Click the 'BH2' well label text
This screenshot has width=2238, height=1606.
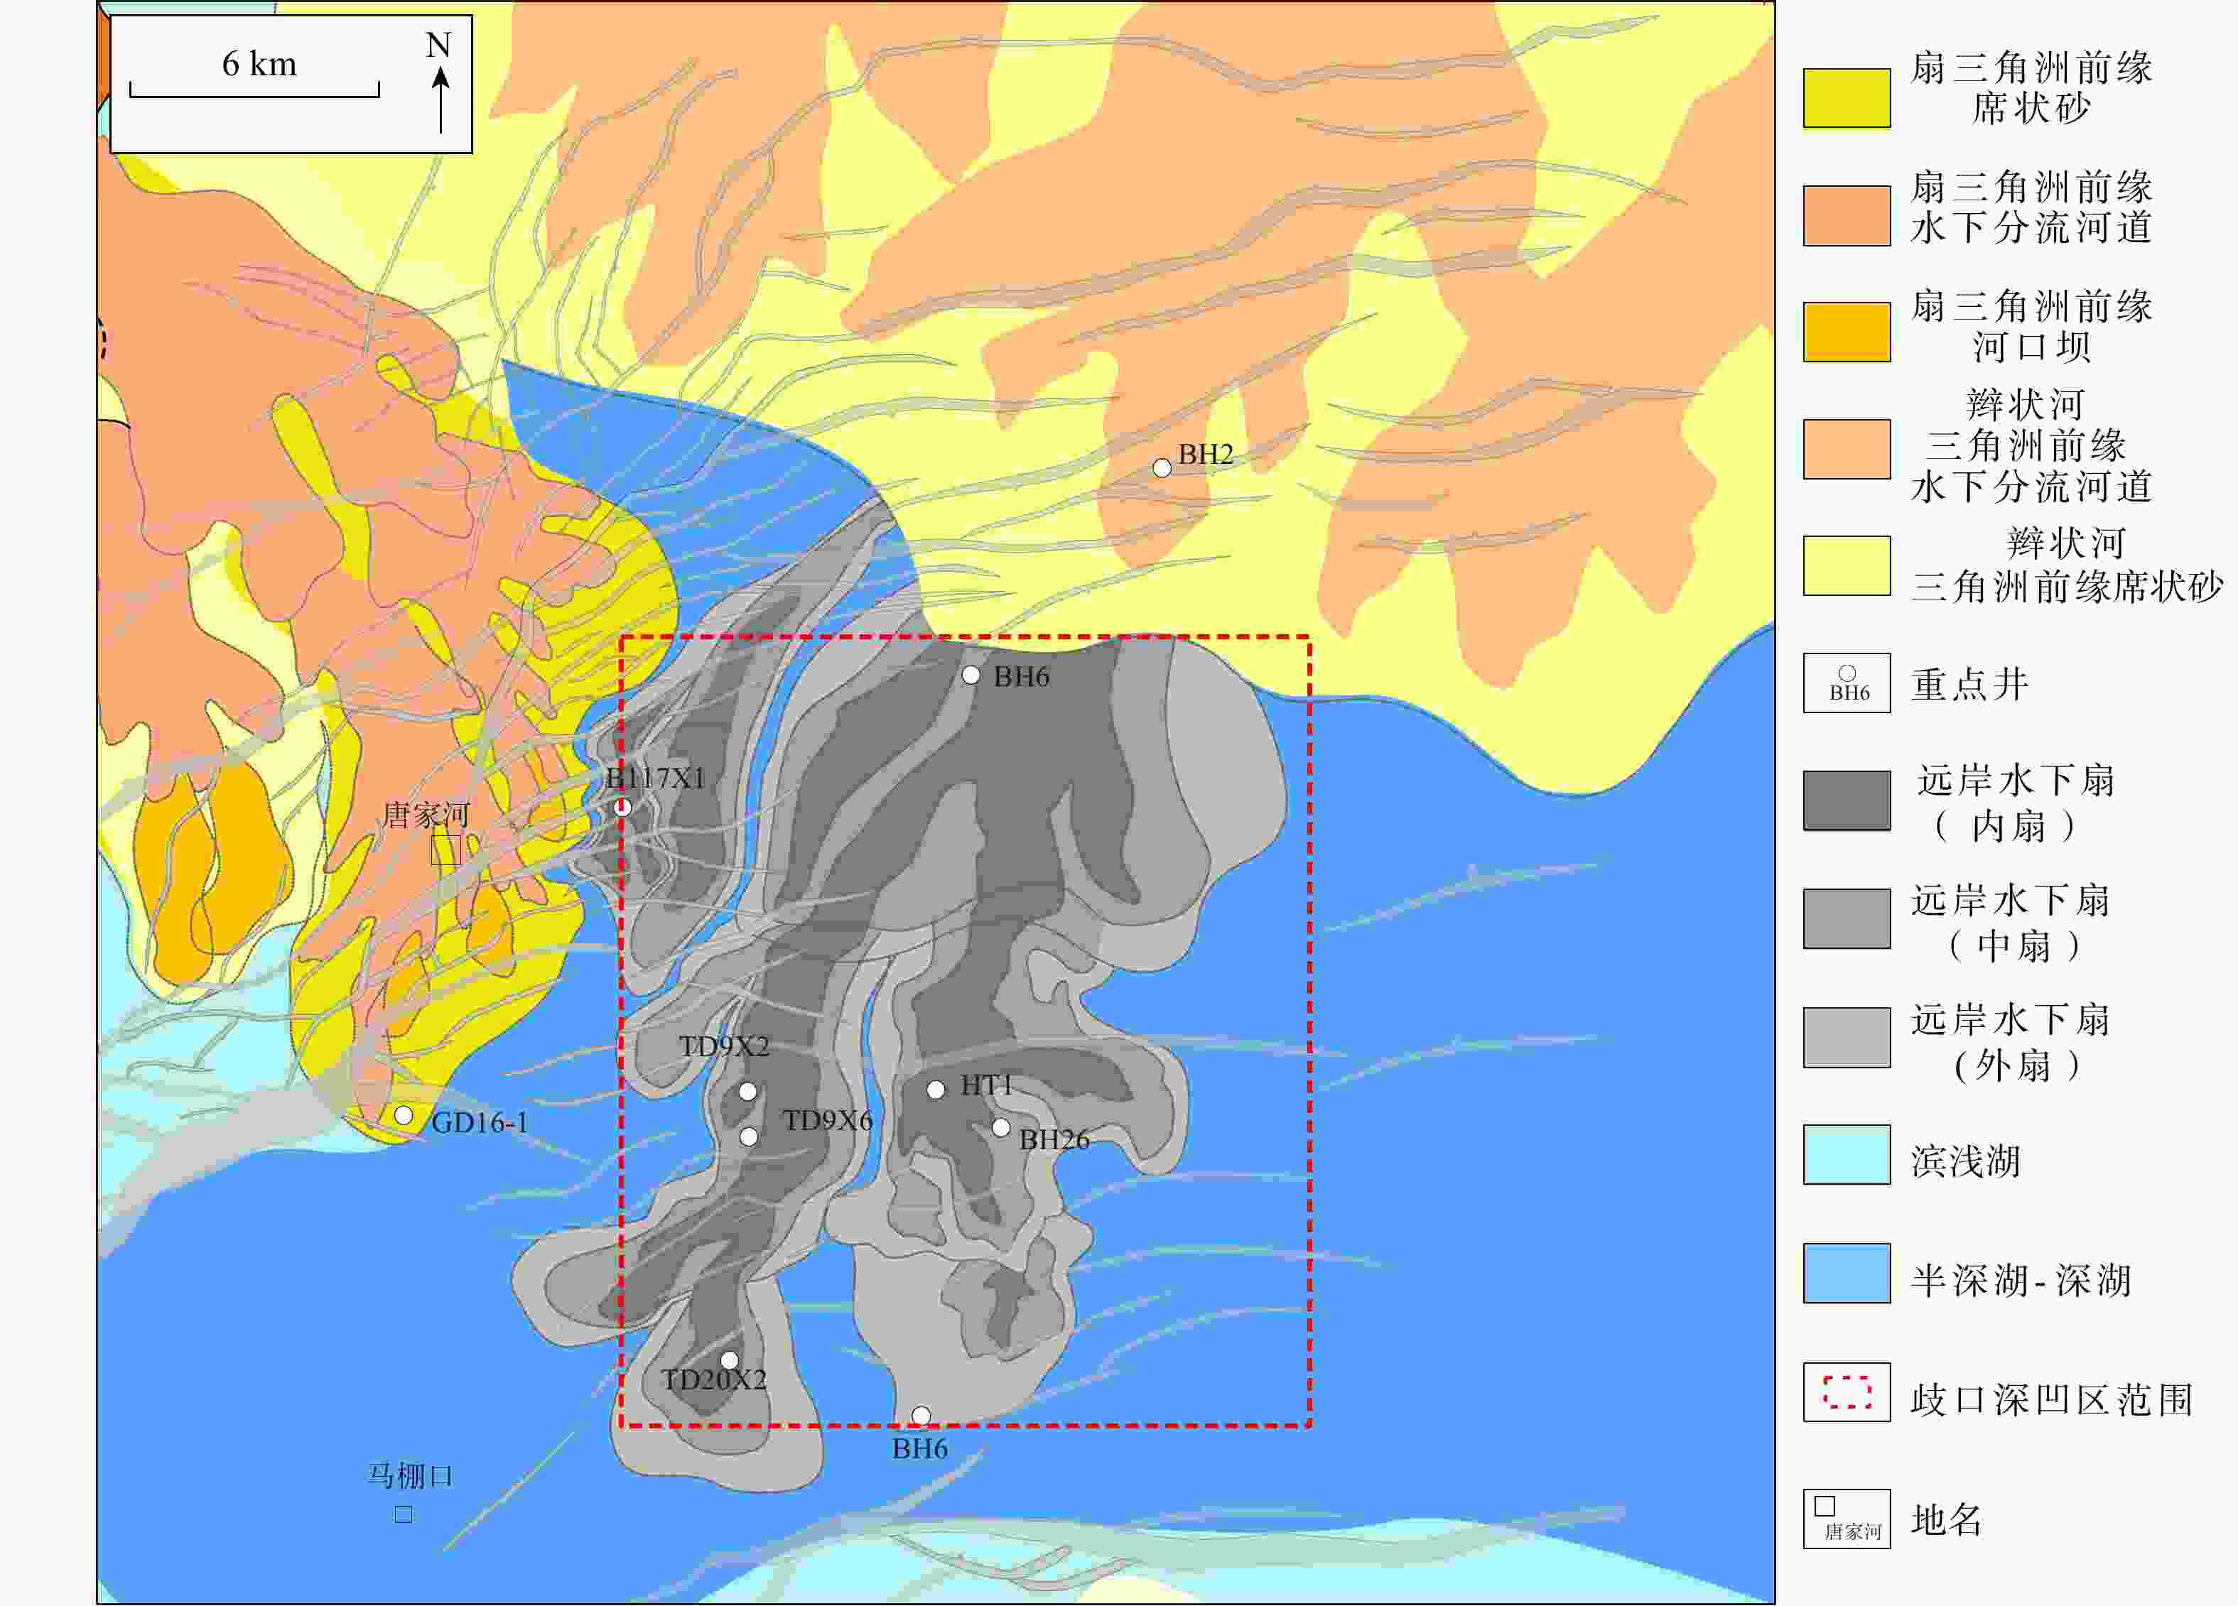click(1206, 454)
